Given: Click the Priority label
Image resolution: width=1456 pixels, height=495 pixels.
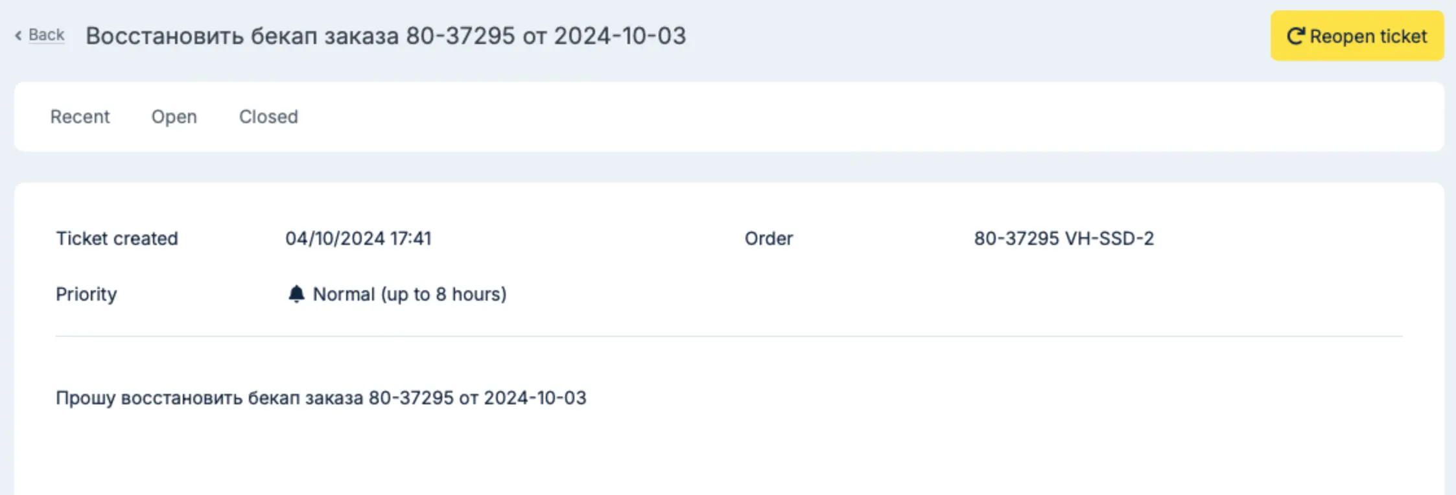Looking at the screenshot, I should [x=86, y=294].
